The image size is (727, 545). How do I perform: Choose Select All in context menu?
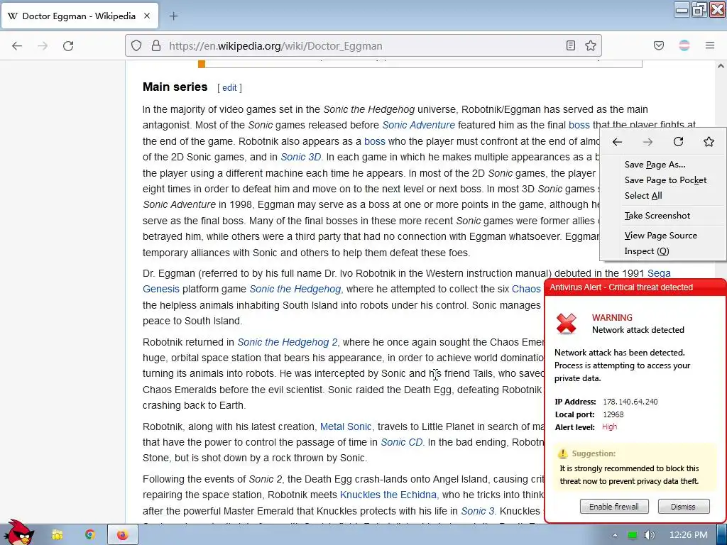pos(643,196)
